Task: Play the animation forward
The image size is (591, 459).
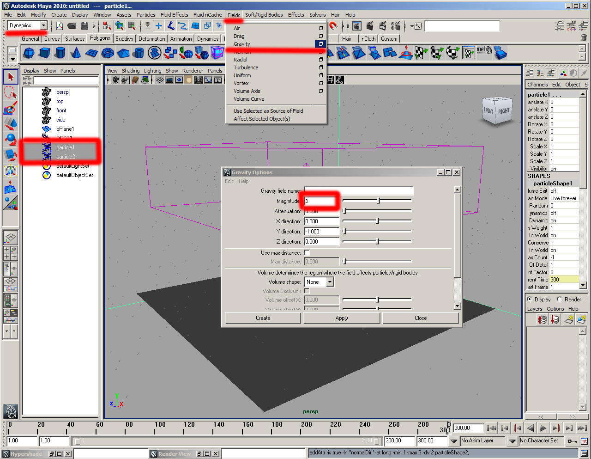Action: tap(543, 428)
